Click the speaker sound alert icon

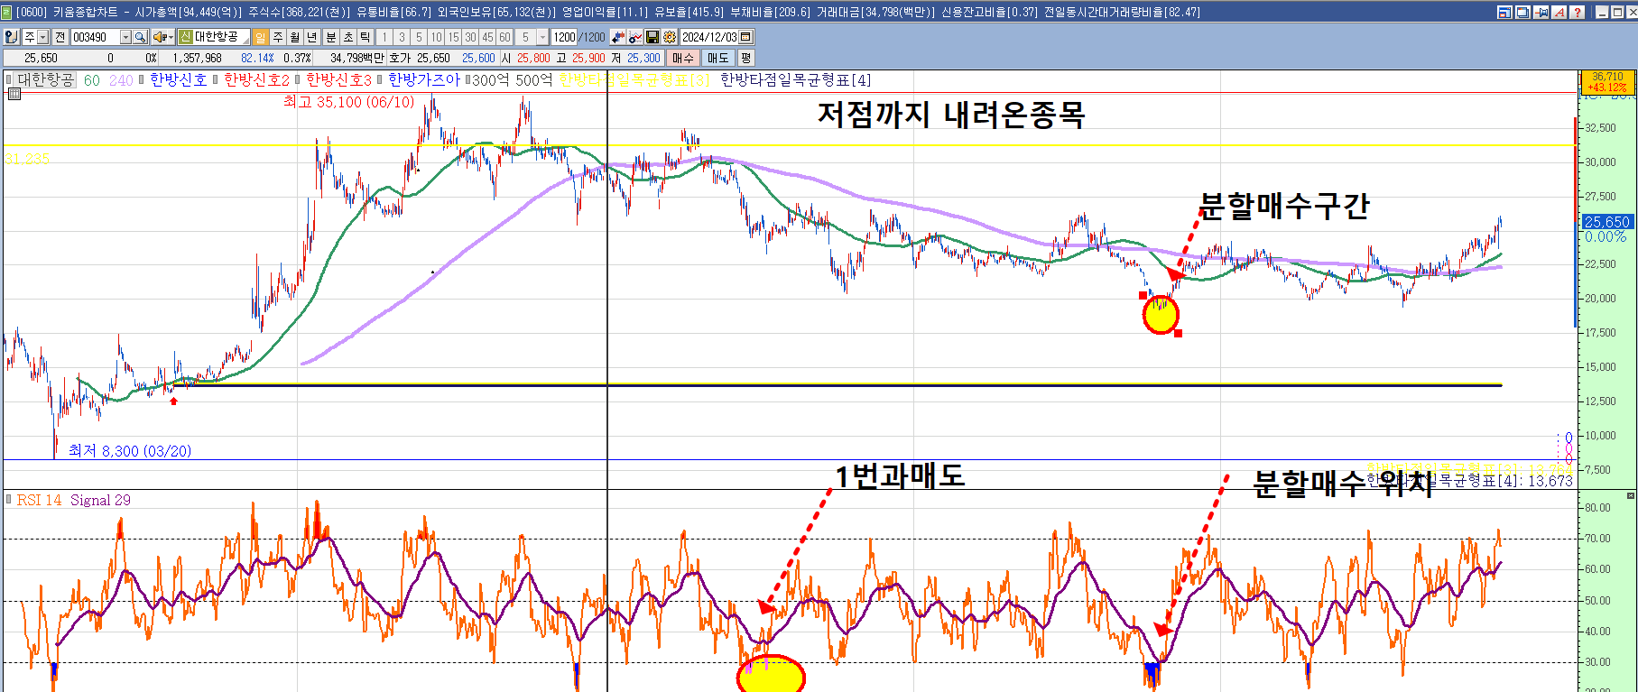(x=159, y=37)
